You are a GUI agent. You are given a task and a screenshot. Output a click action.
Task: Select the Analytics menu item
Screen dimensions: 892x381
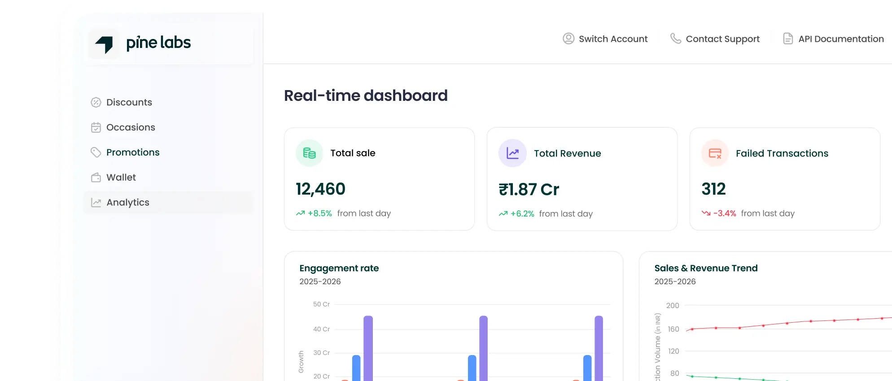click(x=168, y=203)
